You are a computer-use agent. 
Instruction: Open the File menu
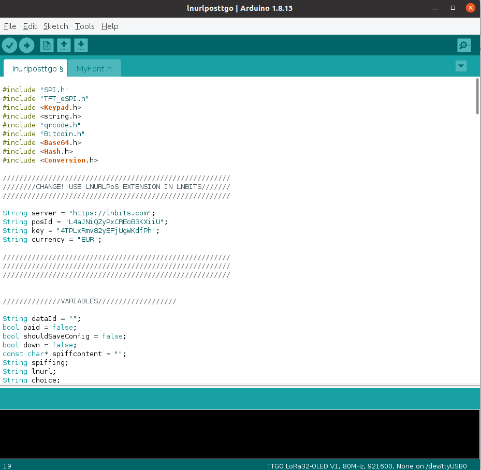click(10, 26)
